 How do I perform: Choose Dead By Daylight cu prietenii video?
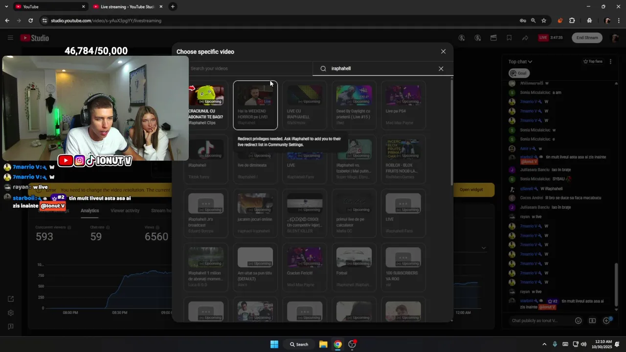point(354,105)
